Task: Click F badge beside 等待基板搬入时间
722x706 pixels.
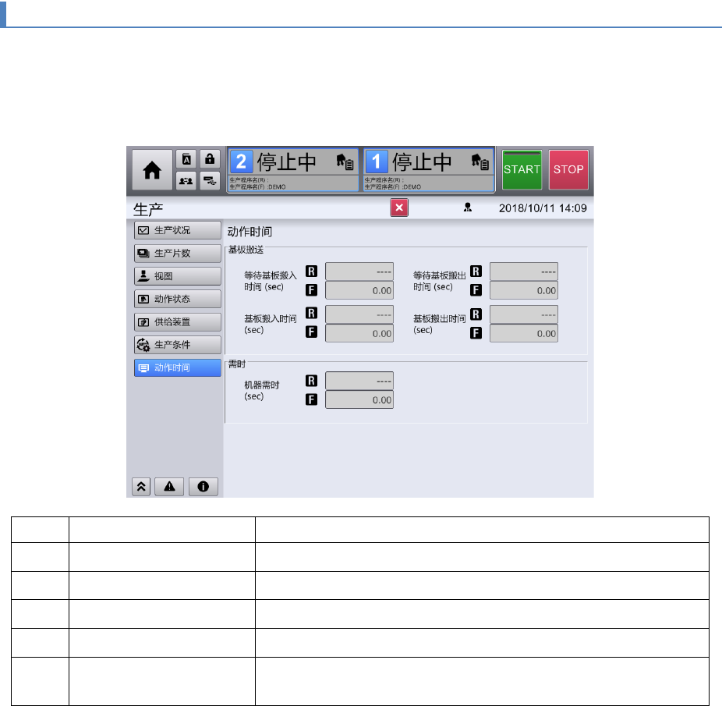Action: [312, 290]
